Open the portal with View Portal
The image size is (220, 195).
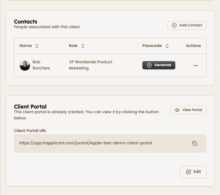pyautogui.click(x=188, y=110)
